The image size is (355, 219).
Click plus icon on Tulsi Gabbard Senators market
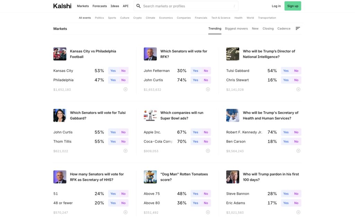(x=125, y=151)
